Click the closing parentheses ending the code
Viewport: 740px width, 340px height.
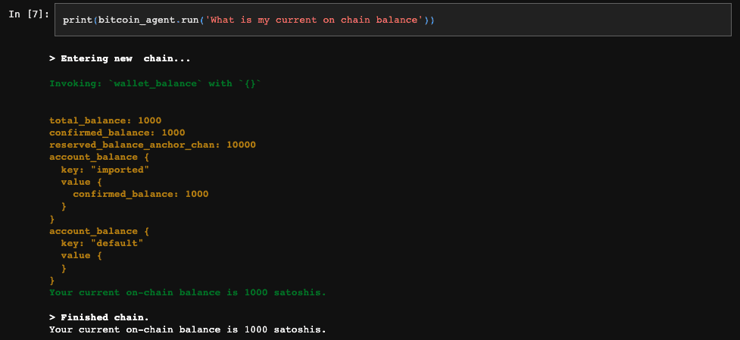tap(429, 20)
